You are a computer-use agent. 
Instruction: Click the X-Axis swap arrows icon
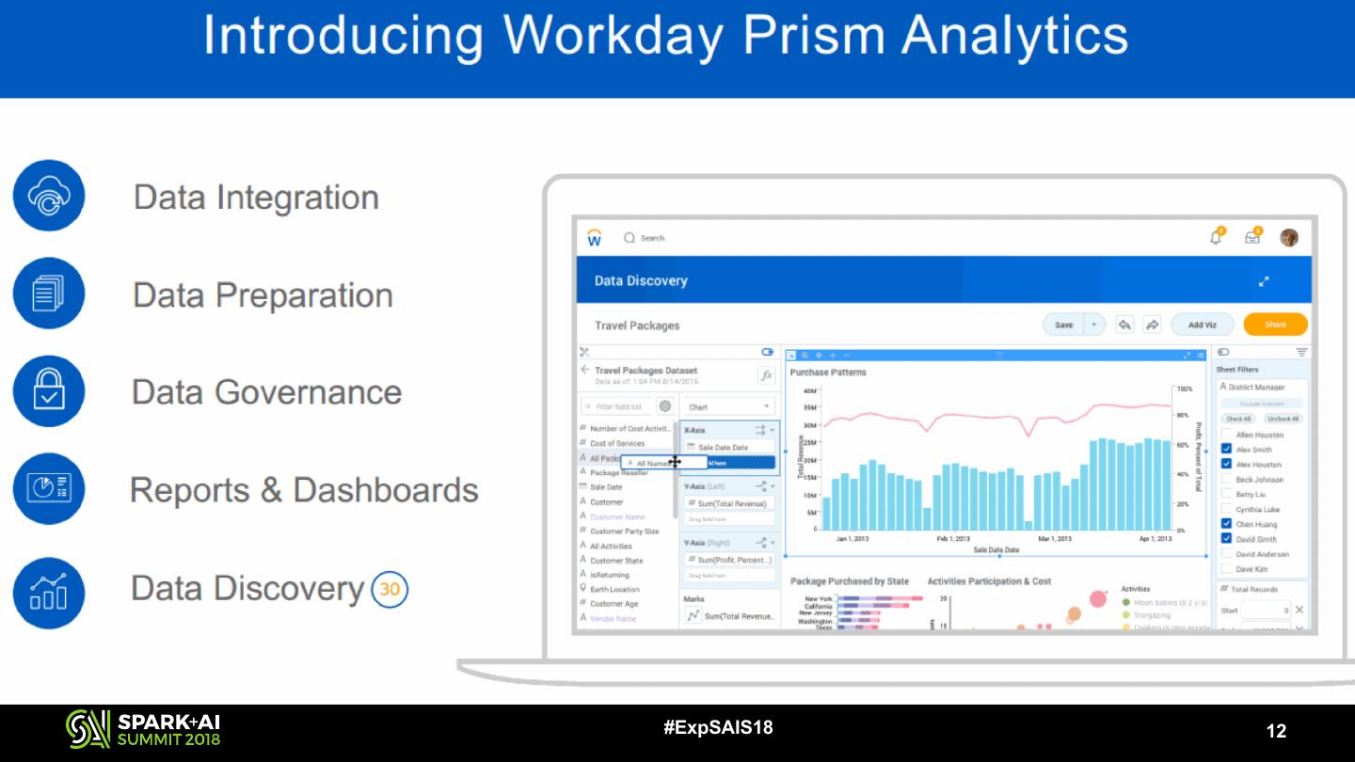point(760,430)
